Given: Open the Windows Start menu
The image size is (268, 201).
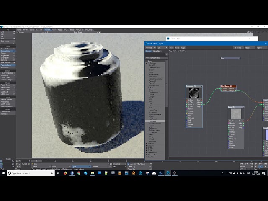Looking at the screenshot, I should pos(3,173).
